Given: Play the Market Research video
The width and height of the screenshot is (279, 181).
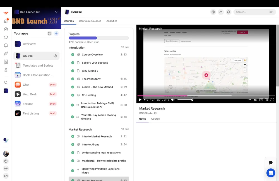Looking at the screenshot, I should (x=140, y=100).
